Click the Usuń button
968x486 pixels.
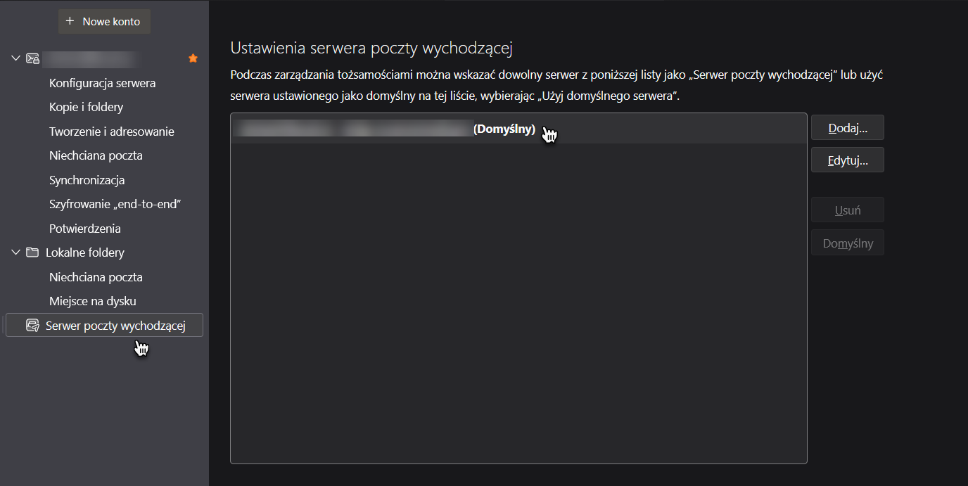[848, 210]
